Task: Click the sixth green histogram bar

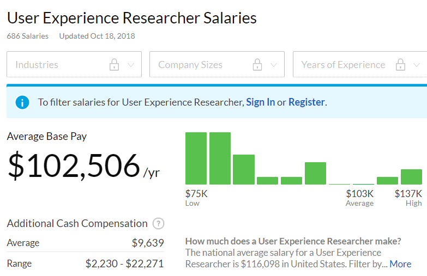Action: click(x=315, y=174)
